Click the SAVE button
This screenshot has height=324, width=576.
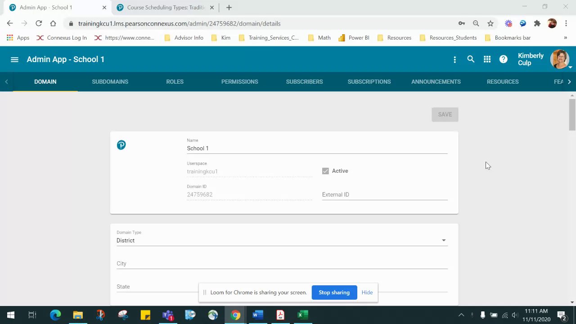[x=445, y=114]
